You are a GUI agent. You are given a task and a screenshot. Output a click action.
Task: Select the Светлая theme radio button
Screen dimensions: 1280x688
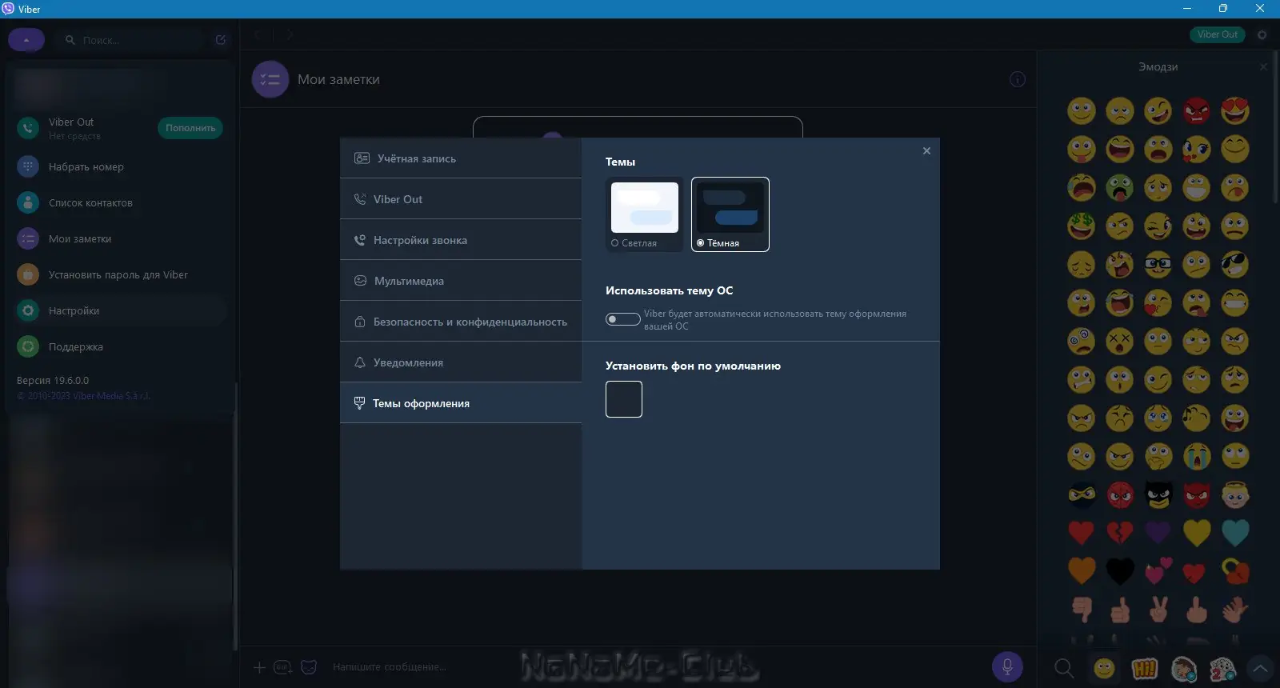coord(614,243)
